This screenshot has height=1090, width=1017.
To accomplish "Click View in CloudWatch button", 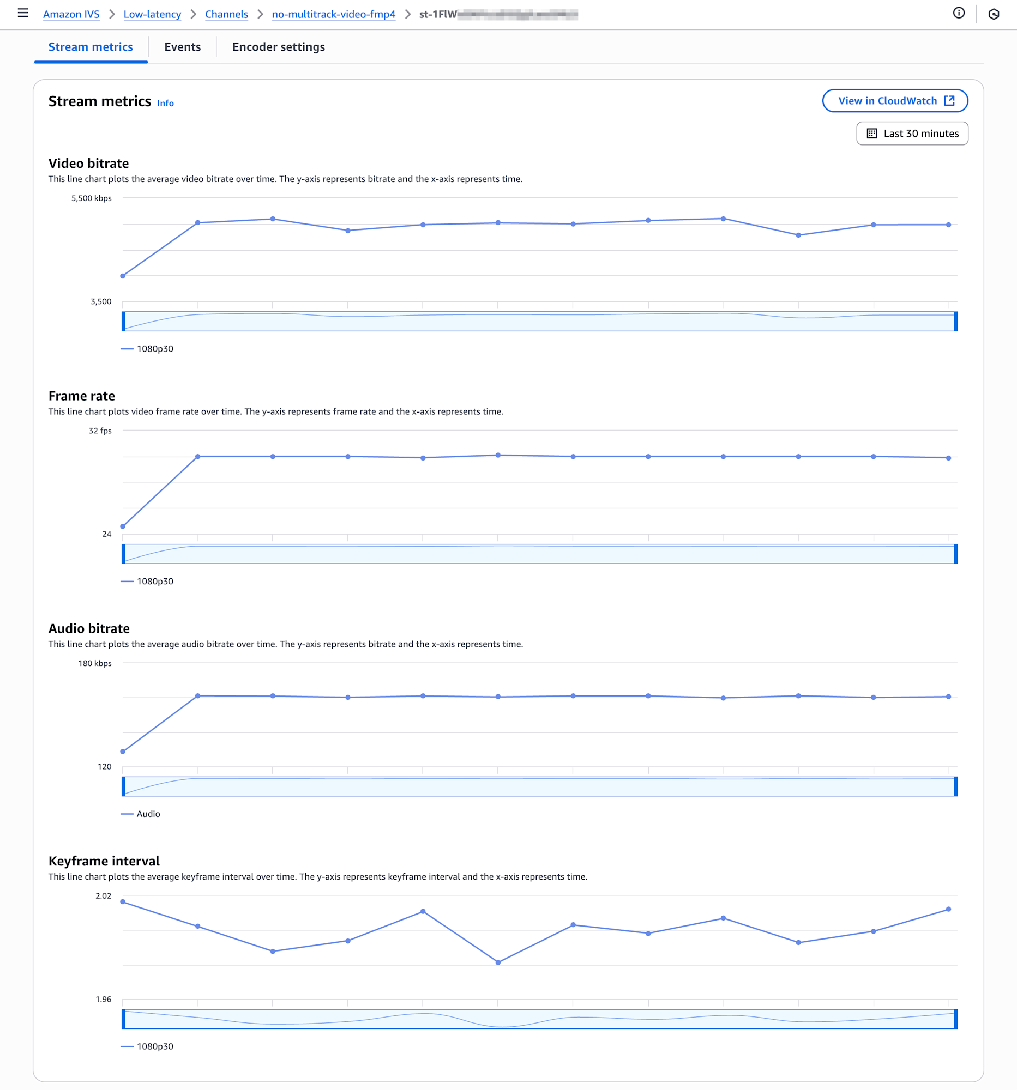I will click(x=895, y=101).
